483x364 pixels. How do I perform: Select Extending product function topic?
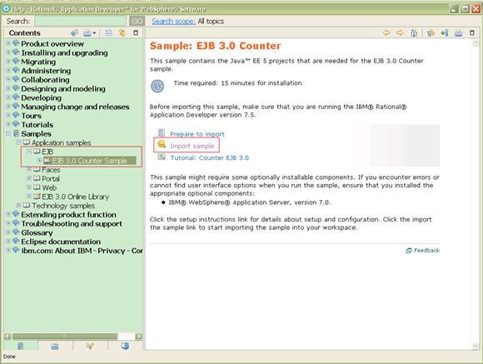[x=68, y=215]
